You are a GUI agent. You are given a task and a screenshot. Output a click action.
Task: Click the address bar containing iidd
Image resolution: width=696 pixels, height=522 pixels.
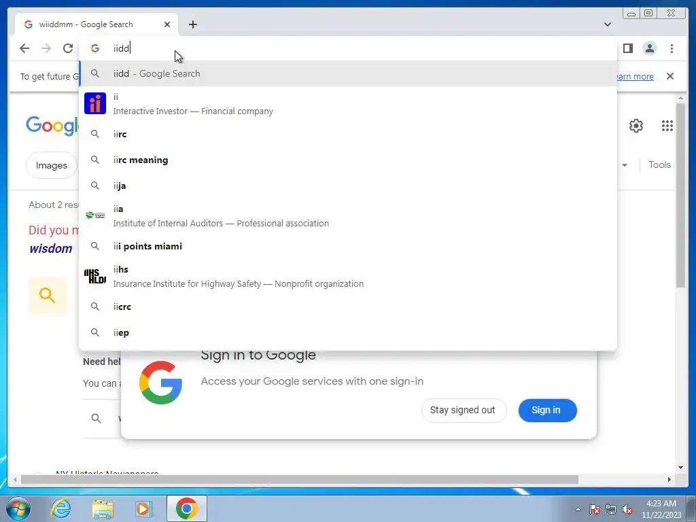347,48
